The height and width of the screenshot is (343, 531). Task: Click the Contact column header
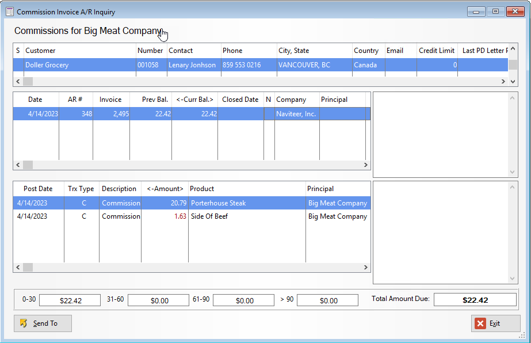194,51
